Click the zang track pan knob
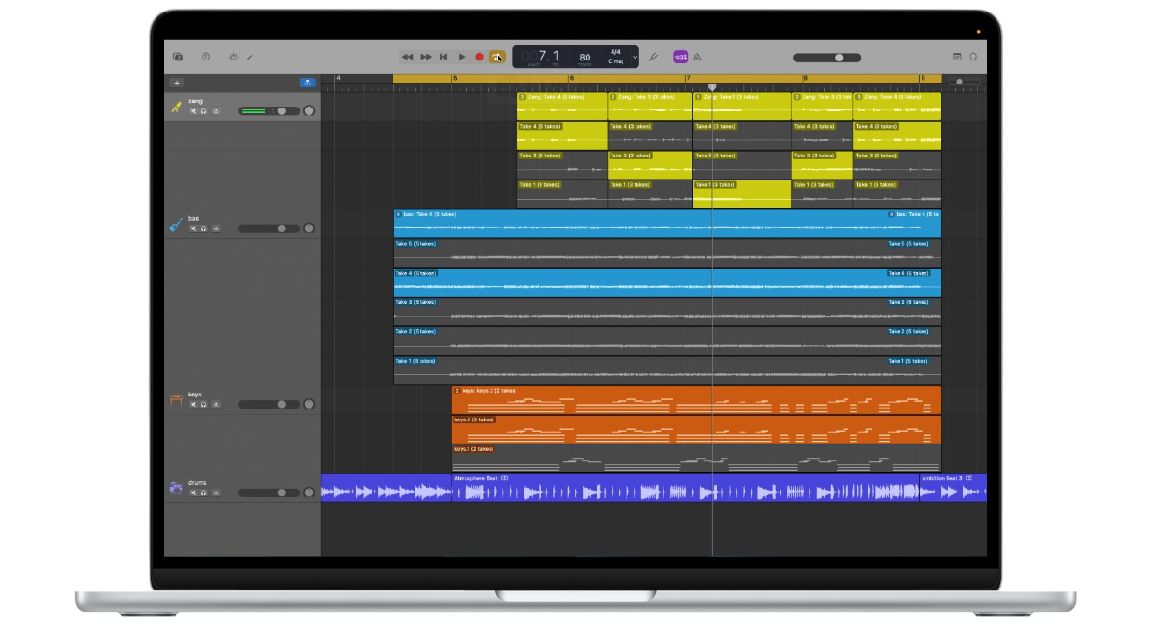1152x624 pixels. pos(309,111)
